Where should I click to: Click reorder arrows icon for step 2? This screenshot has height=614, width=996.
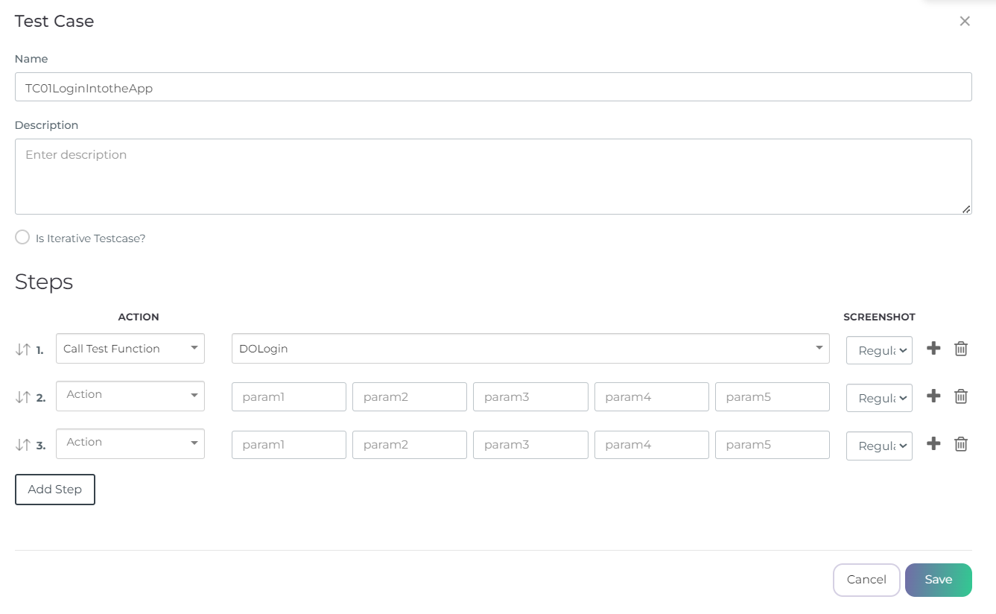[x=22, y=397]
